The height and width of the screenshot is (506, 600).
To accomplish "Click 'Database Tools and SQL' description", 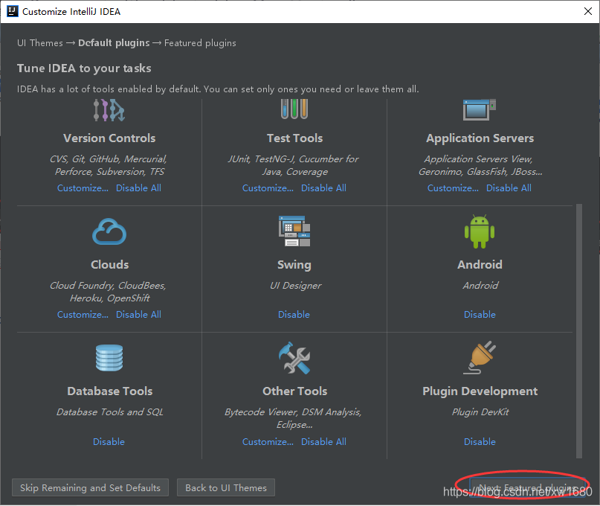I will point(110,412).
